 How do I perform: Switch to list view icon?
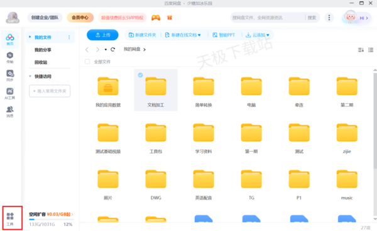pos(371,50)
